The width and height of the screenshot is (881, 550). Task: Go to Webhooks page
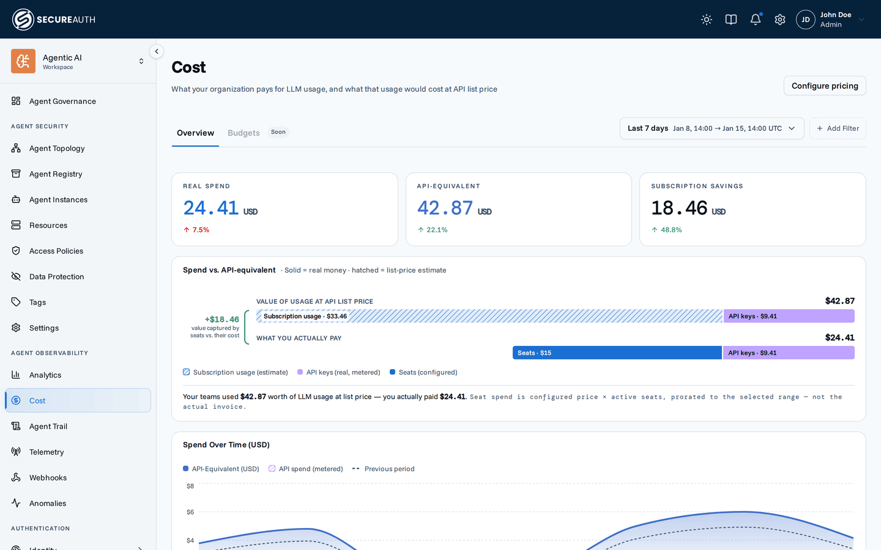point(78,477)
